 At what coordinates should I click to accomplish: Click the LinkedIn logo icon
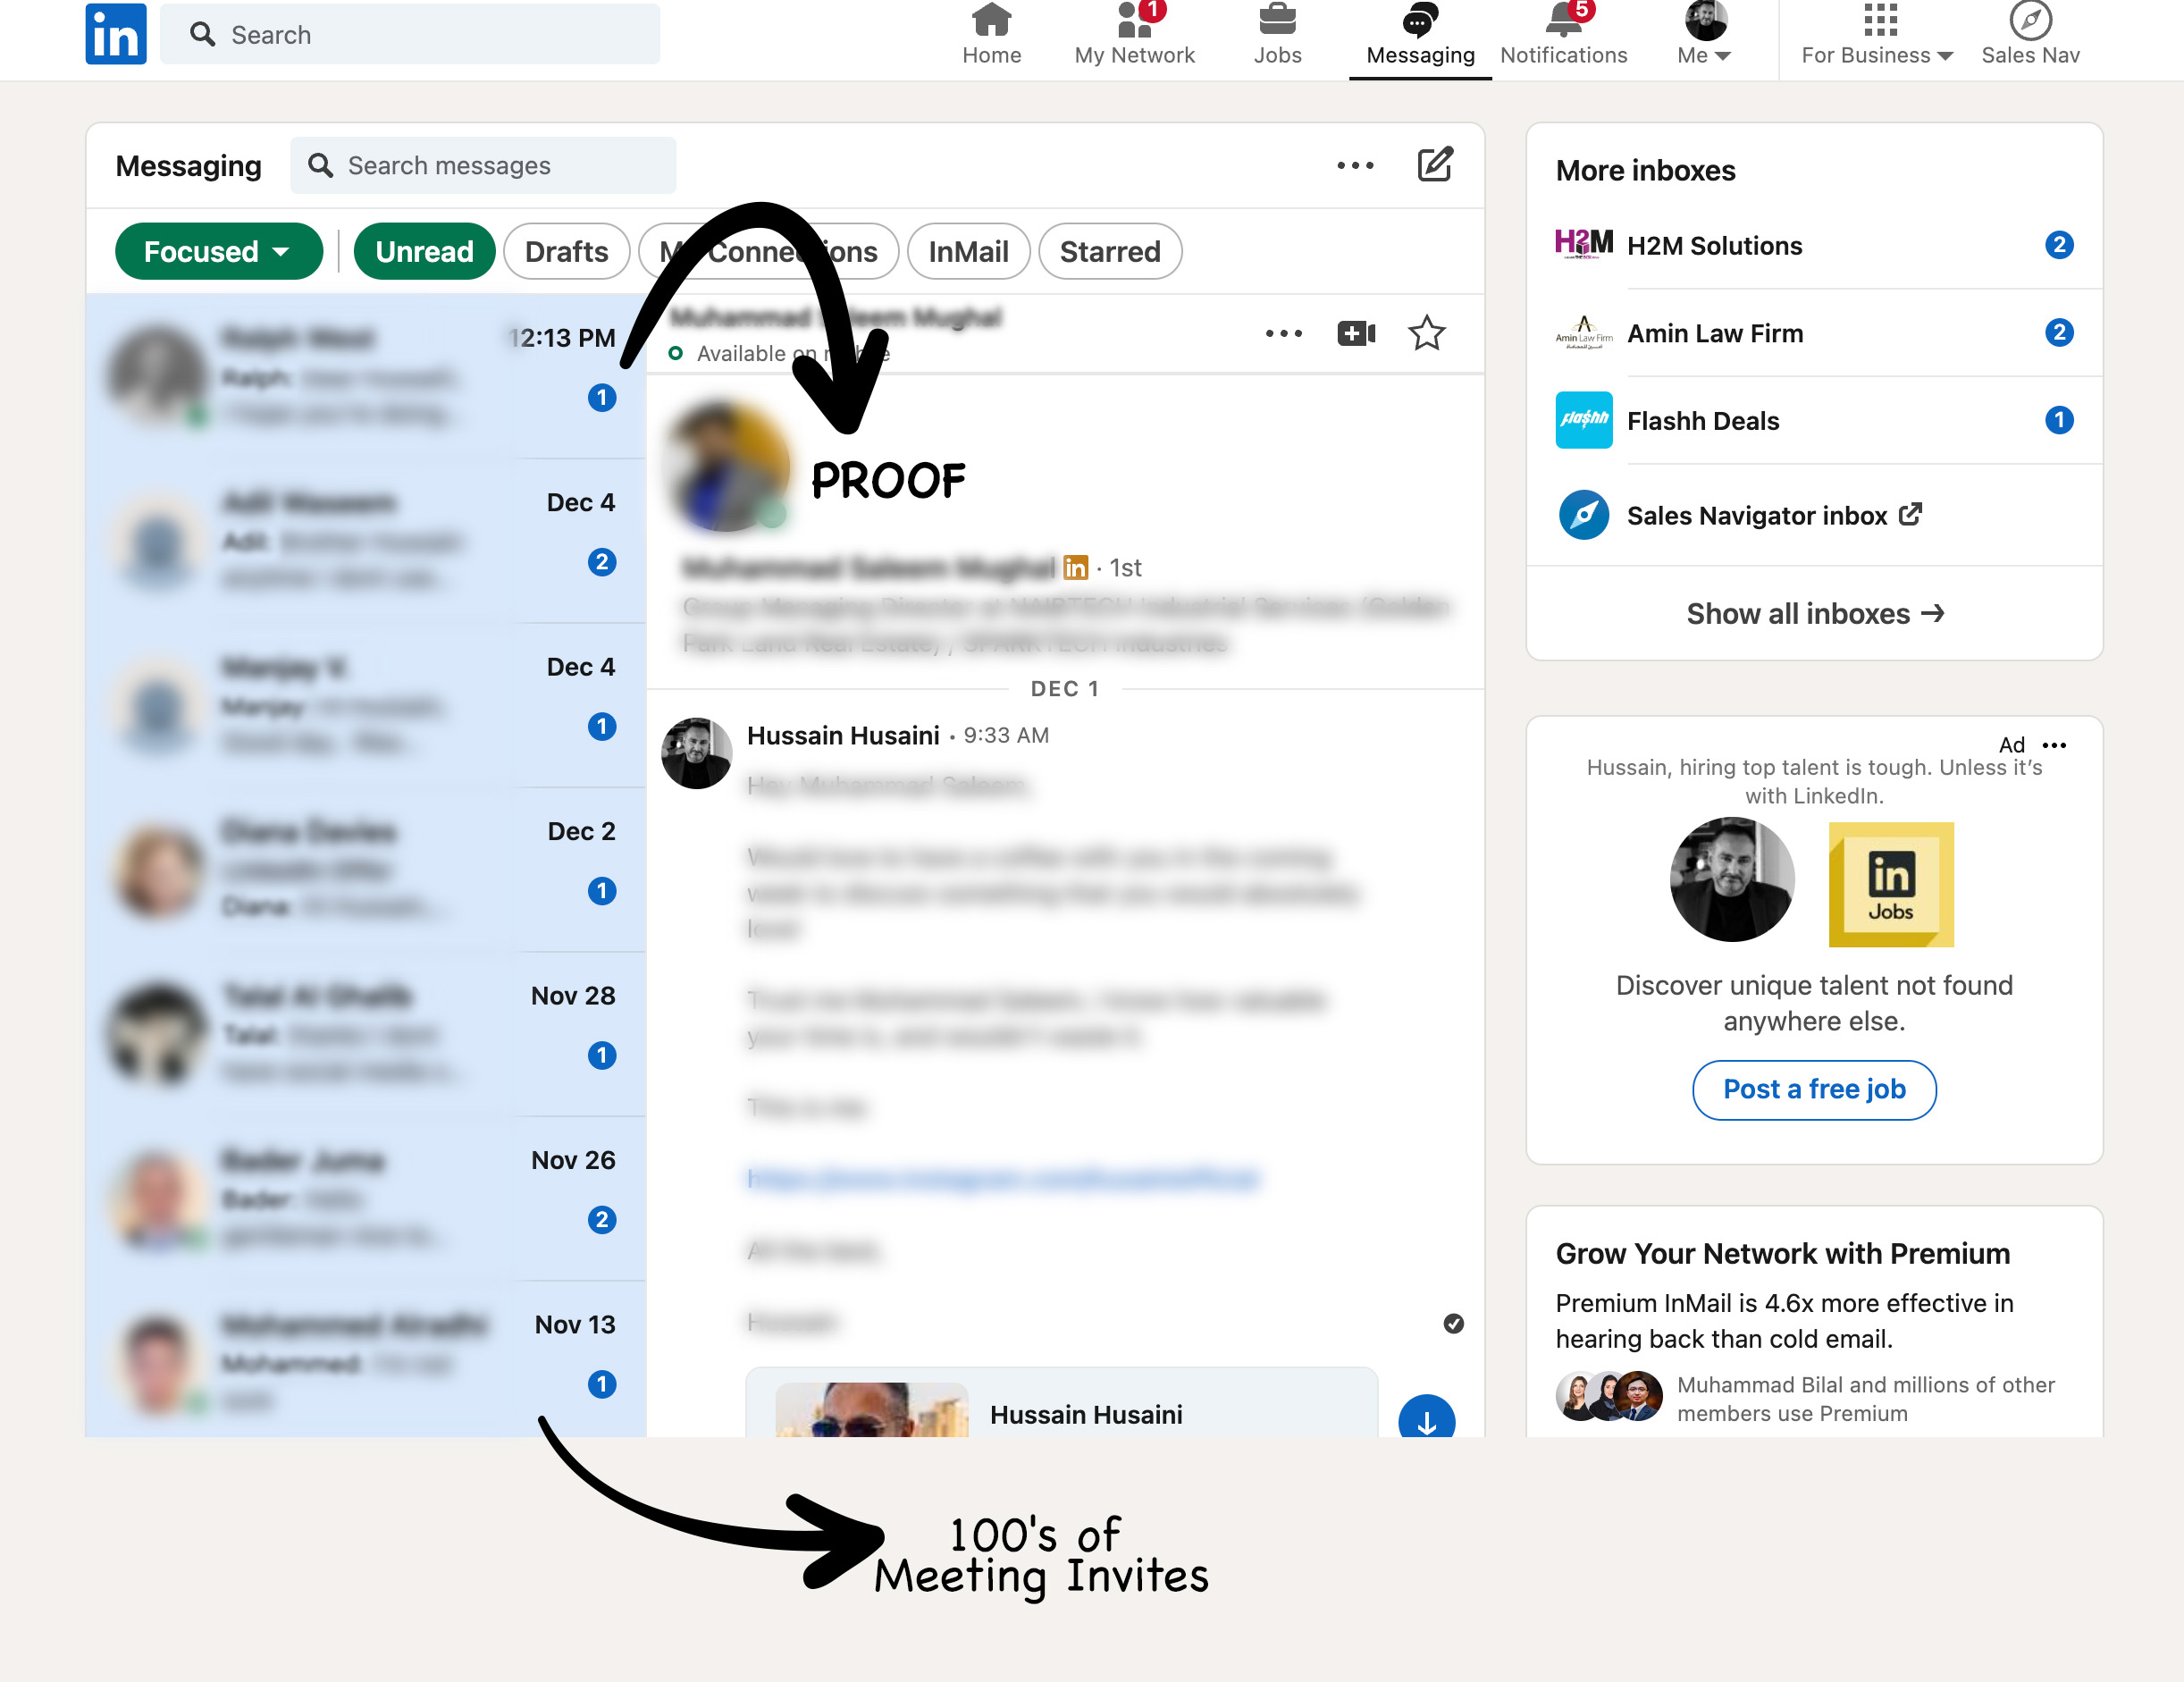pyautogui.click(x=115, y=34)
